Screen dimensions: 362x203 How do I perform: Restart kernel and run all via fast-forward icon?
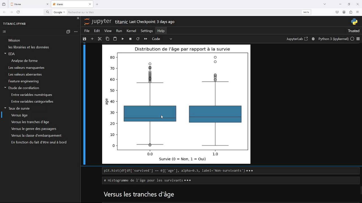click(x=145, y=39)
